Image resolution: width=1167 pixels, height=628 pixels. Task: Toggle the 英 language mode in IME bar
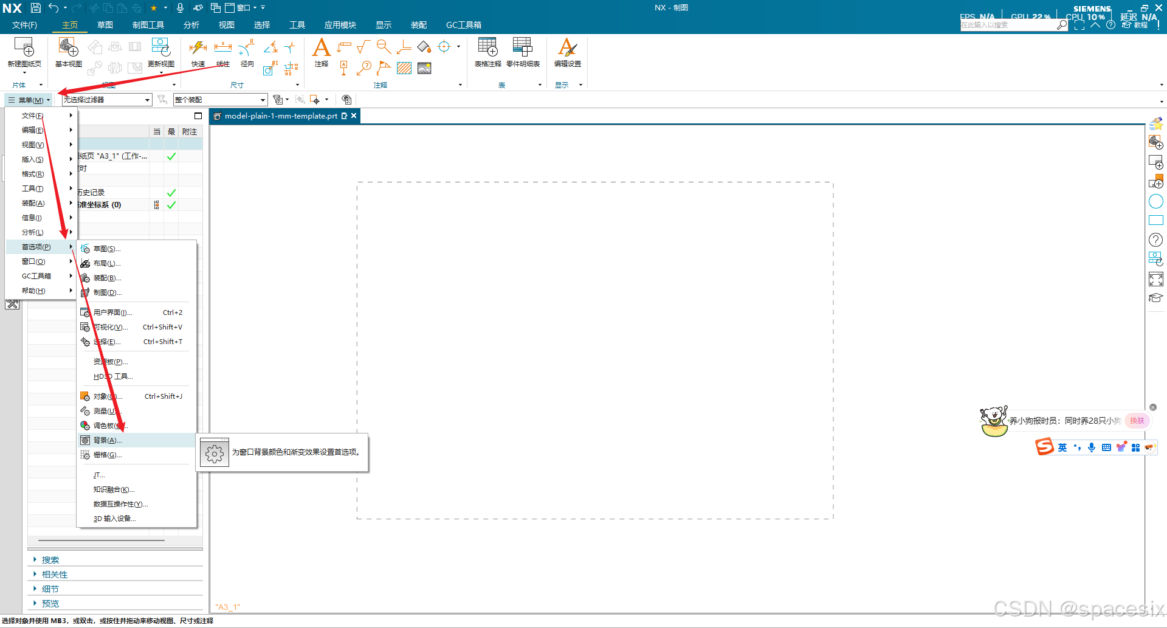(x=1062, y=447)
